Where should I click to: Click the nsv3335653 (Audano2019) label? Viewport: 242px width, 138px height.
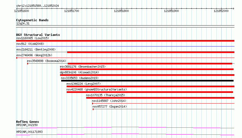[80, 78]
